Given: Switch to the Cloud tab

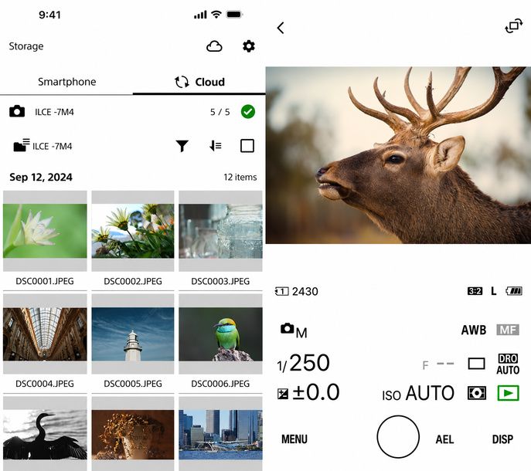Looking at the screenshot, I should [199, 82].
